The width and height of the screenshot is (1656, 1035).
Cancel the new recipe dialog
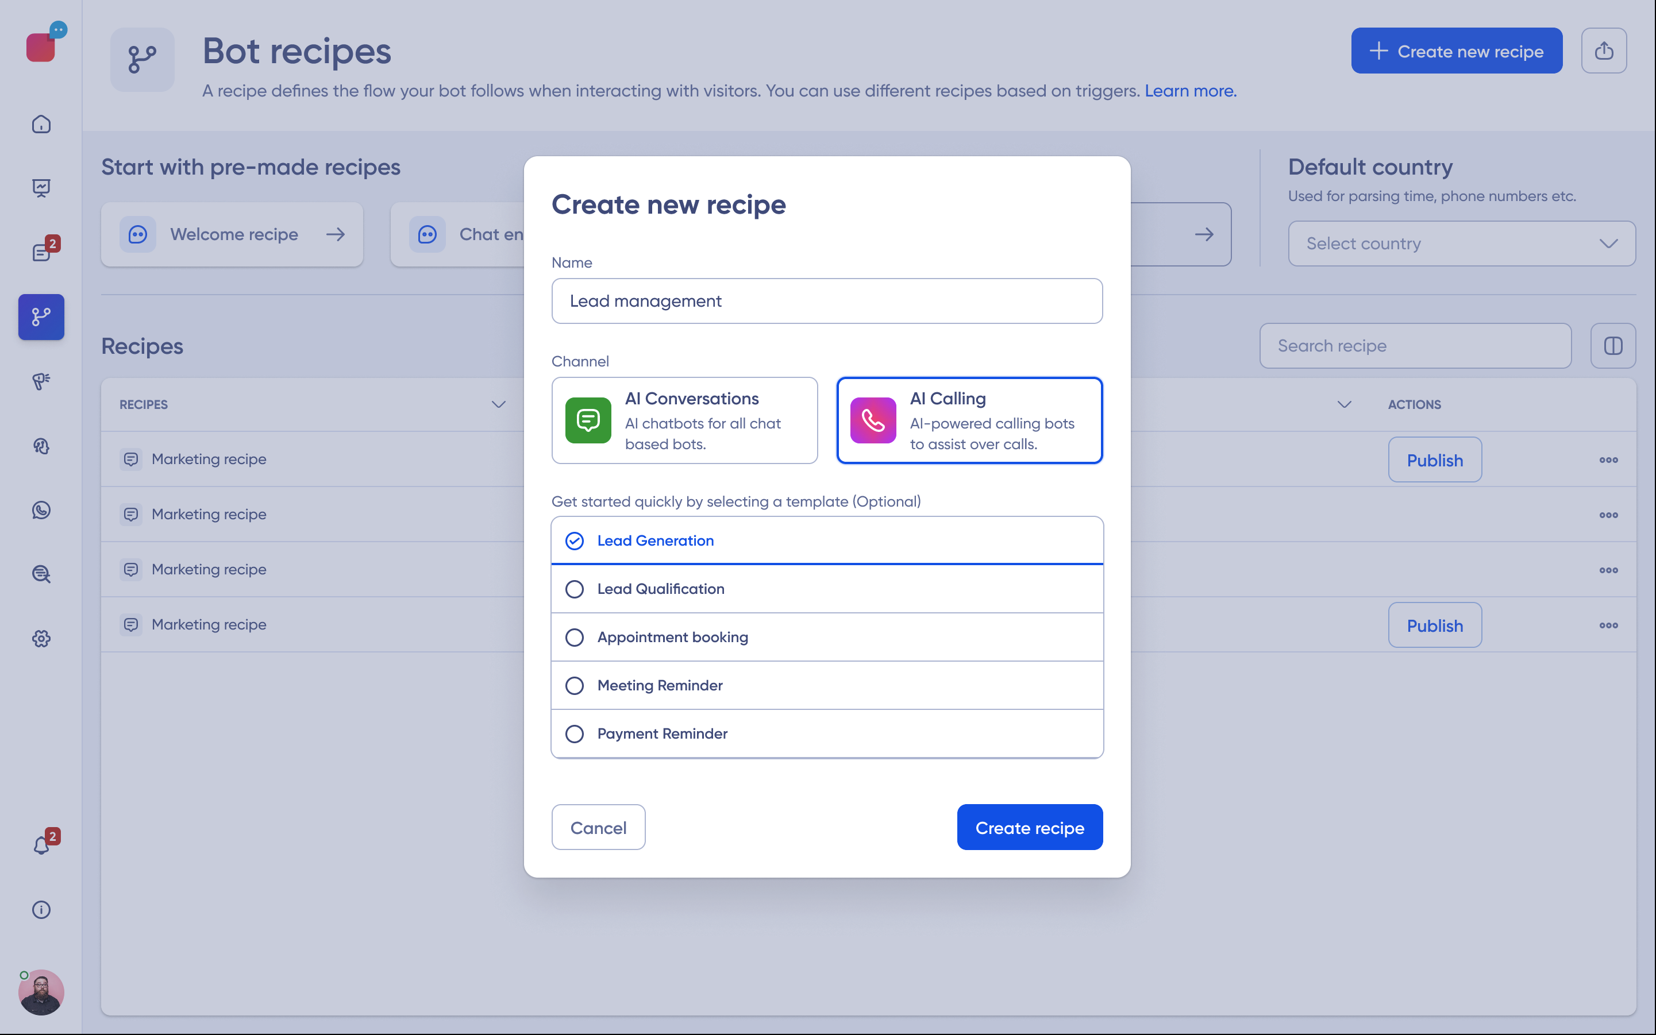tap(598, 828)
